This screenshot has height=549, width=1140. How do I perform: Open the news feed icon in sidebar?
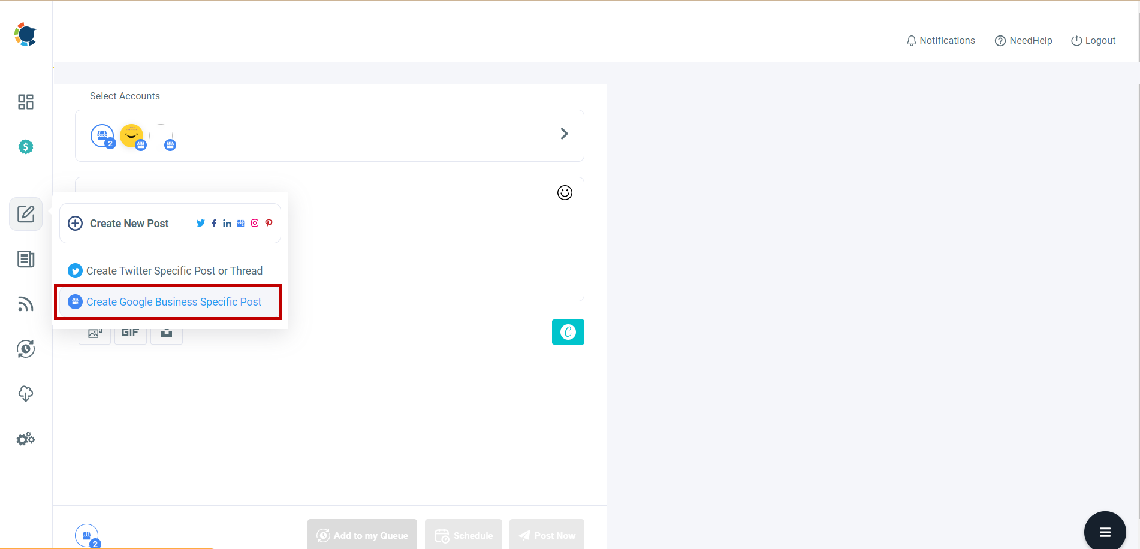(25, 259)
